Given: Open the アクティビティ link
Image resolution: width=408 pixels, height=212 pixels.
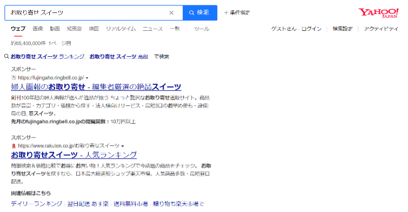Looking at the screenshot, I should [381, 29].
